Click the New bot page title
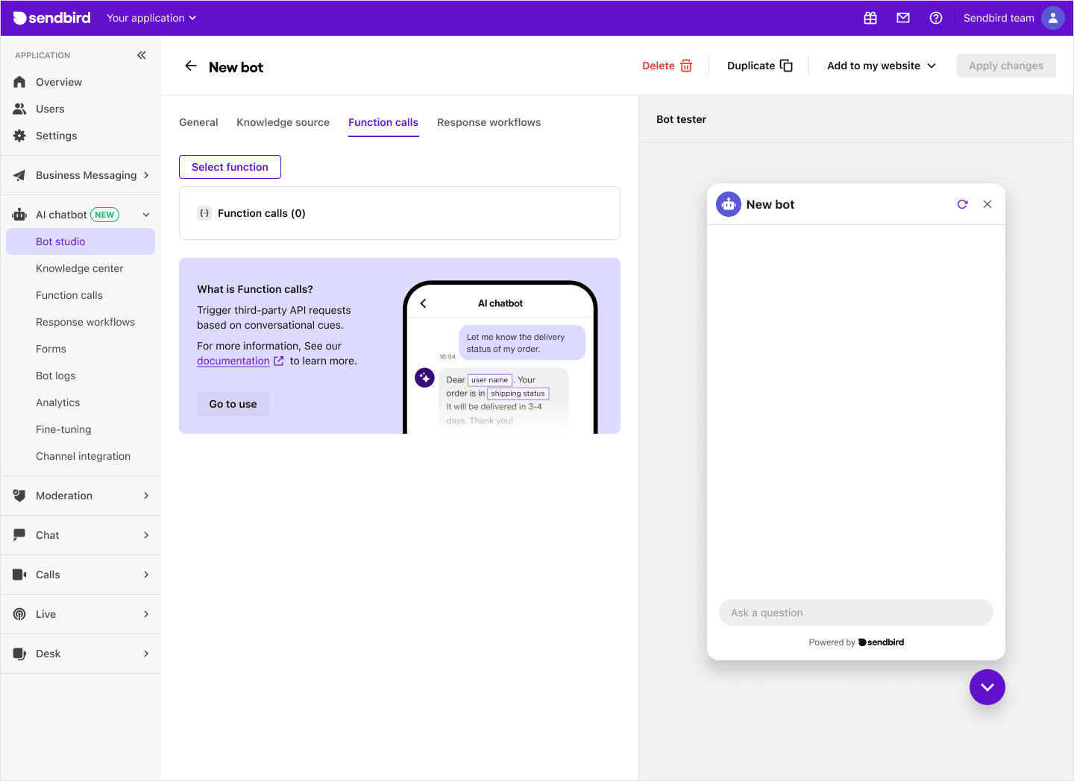 click(236, 67)
